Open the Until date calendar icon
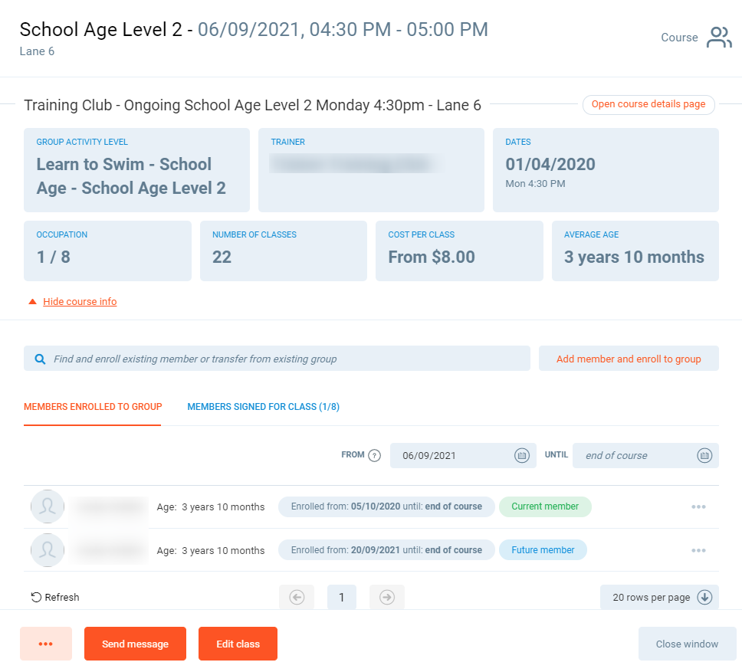Viewport: 742px width, 672px height. (704, 455)
